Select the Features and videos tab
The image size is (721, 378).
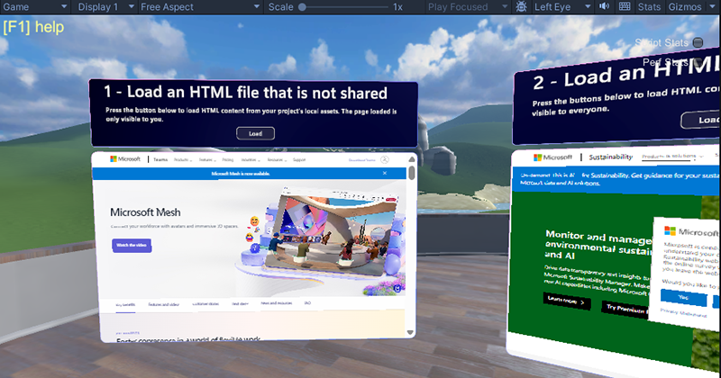tap(164, 304)
